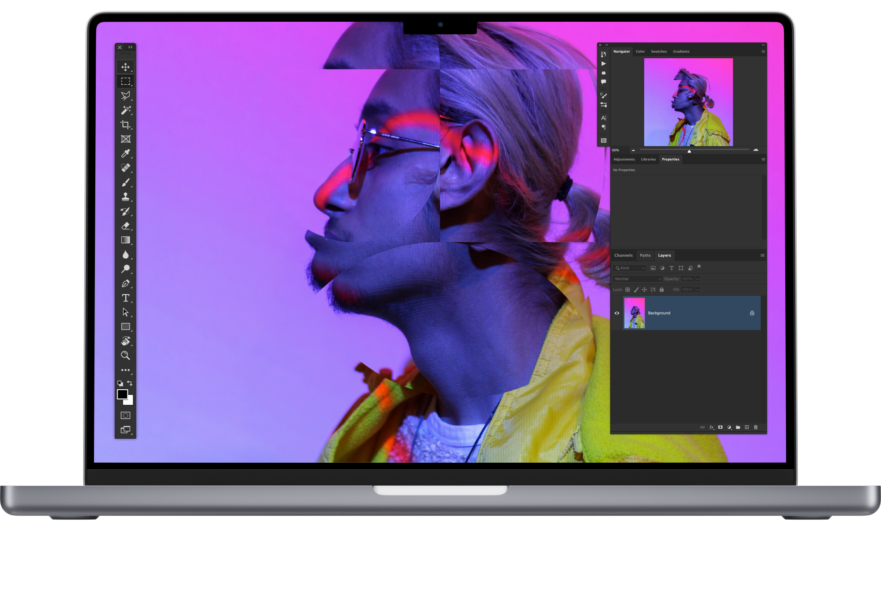Select the Clone Stamp tool

coord(125,197)
